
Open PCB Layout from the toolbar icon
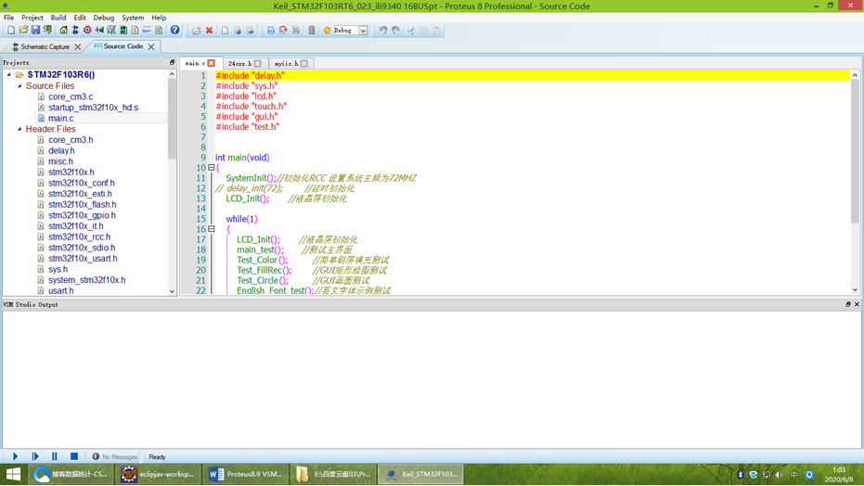click(87, 31)
